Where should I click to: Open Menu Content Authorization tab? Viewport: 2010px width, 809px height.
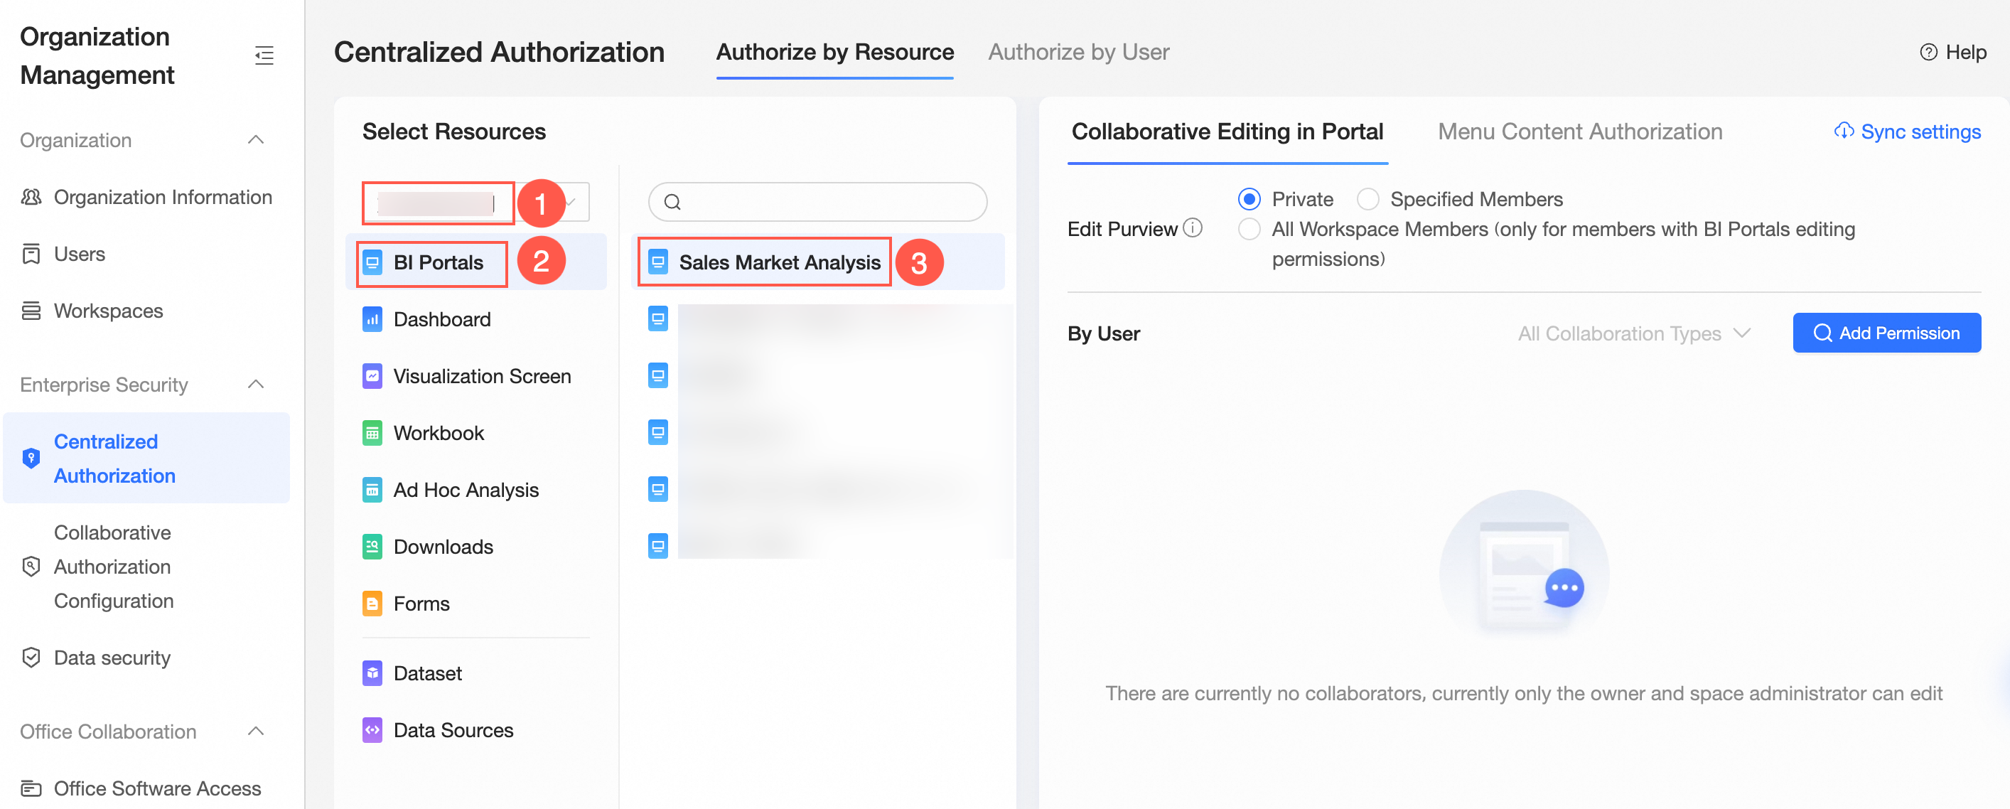(1579, 132)
